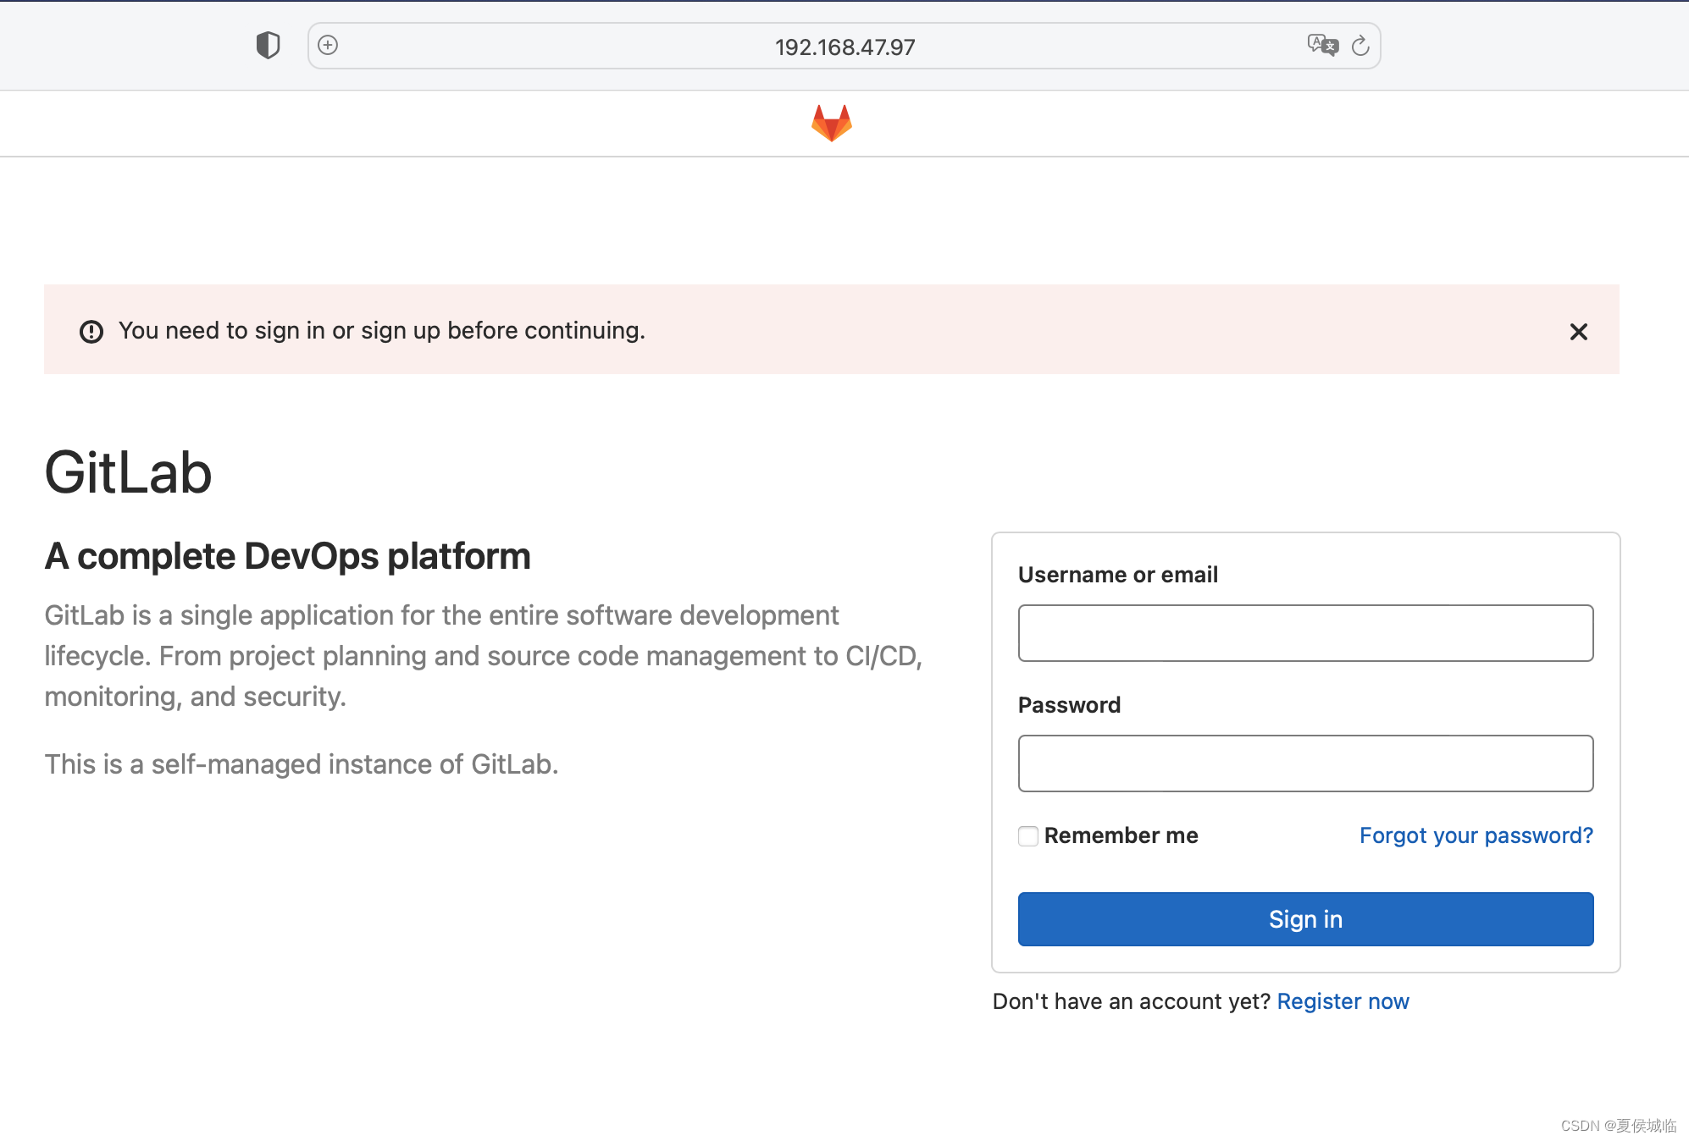Click the large 'GitLab' title text

click(x=128, y=472)
